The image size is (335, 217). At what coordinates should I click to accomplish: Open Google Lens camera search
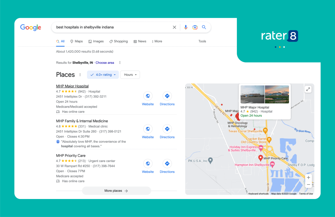coord(195,27)
